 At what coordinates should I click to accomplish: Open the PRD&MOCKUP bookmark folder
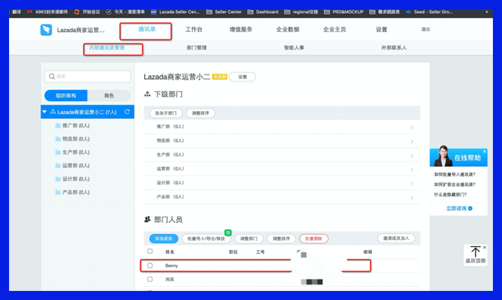[x=344, y=12]
